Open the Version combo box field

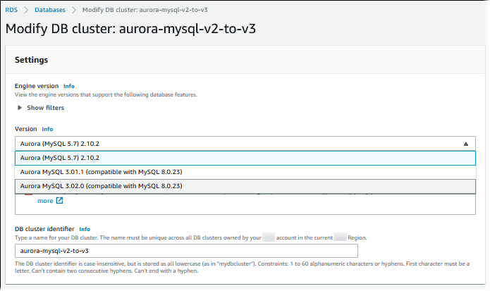tap(240, 143)
